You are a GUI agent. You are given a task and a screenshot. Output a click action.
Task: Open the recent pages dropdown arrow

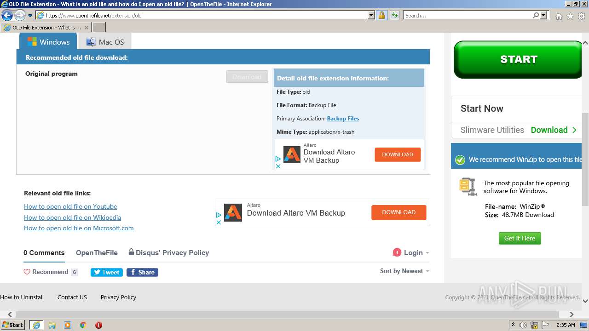30,16
